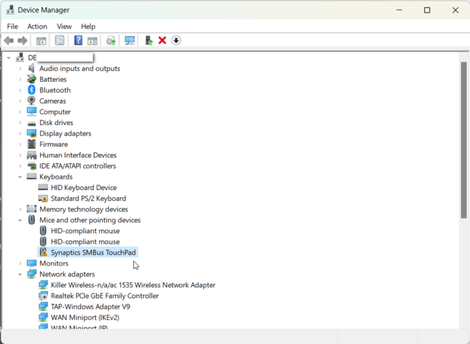Click the Properties toolbar icon
The width and height of the screenshot is (470, 344).
[x=59, y=40]
